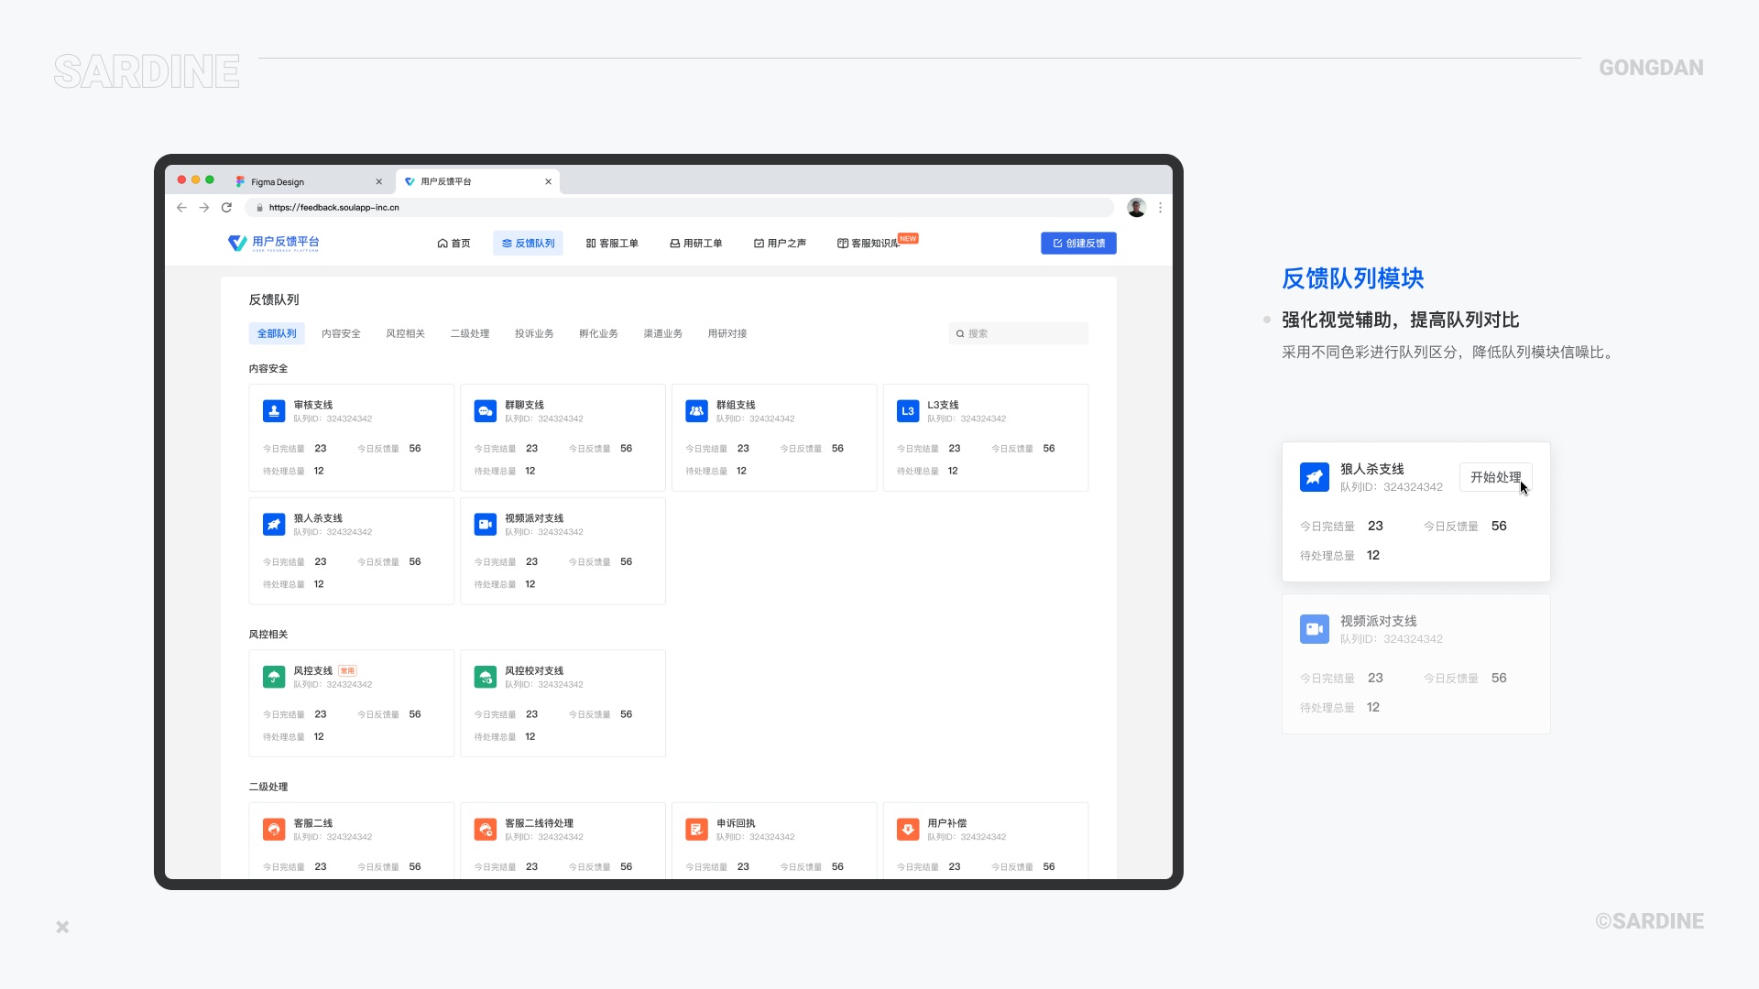Click the green 风控支线 umbrella icon

pyautogui.click(x=274, y=677)
